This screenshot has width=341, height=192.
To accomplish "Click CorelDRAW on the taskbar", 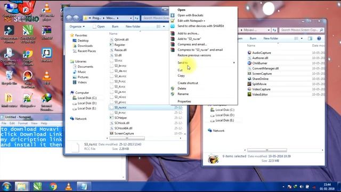I will 37,187.
